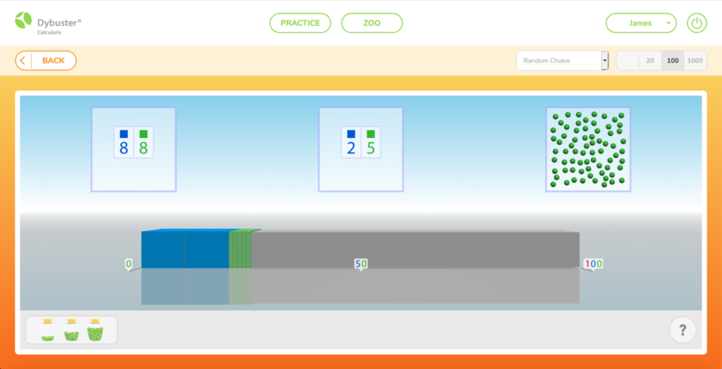Click the power logout icon
The image size is (722, 369).
pyautogui.click(x=697, y=23)
